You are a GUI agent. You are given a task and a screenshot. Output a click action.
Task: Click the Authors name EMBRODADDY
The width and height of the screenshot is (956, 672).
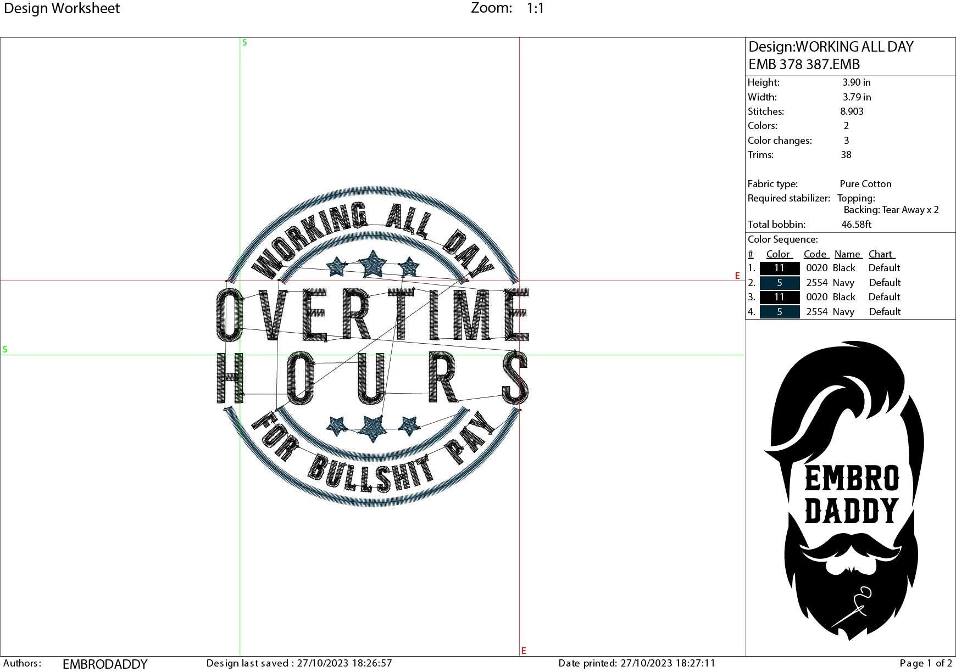click(105, 664)
